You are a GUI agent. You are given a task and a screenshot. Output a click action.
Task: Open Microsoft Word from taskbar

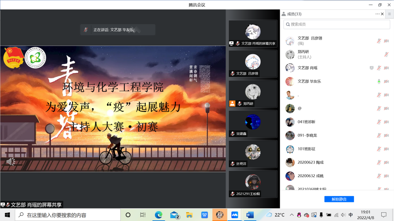pos(250,215)
